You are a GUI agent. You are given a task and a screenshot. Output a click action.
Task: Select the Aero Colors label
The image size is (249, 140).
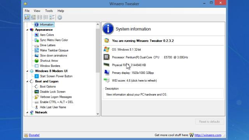(x=47, y=35)
